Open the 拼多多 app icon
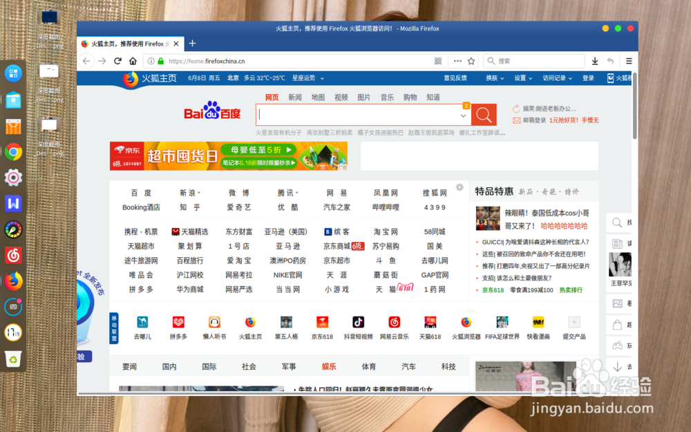Image resolution: width=691 pixels, height=432 pixels. (x=178, y=322)
